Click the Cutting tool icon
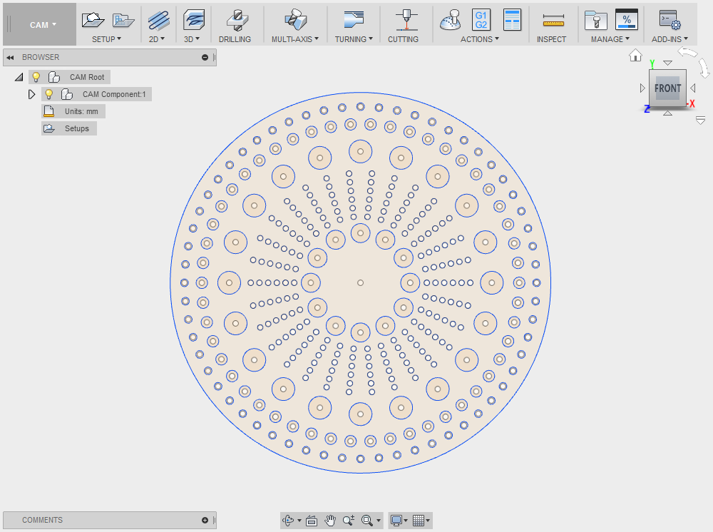The height and width of the screenshot is (532, 713). coord(408,19)
